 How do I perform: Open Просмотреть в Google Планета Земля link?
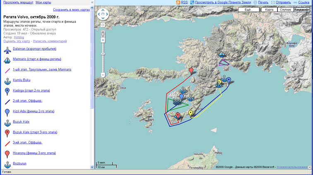pyautogui.click(x=223, y=2)
